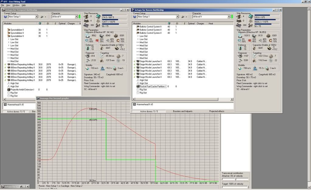Select the first Ballistic Control System II module

[150, 27]
